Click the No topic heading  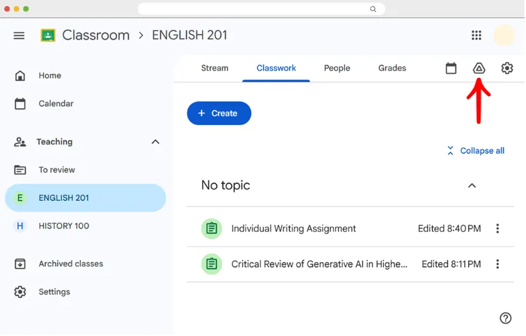pos(226,186)
